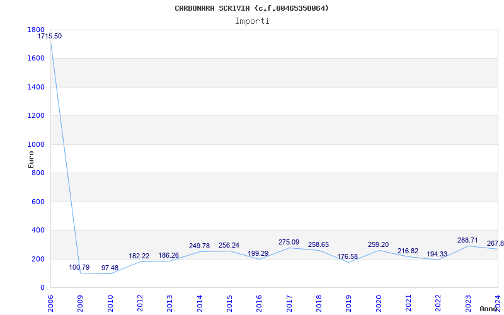
Task: Select the 275.09 data label
Action: click(289, 243)
